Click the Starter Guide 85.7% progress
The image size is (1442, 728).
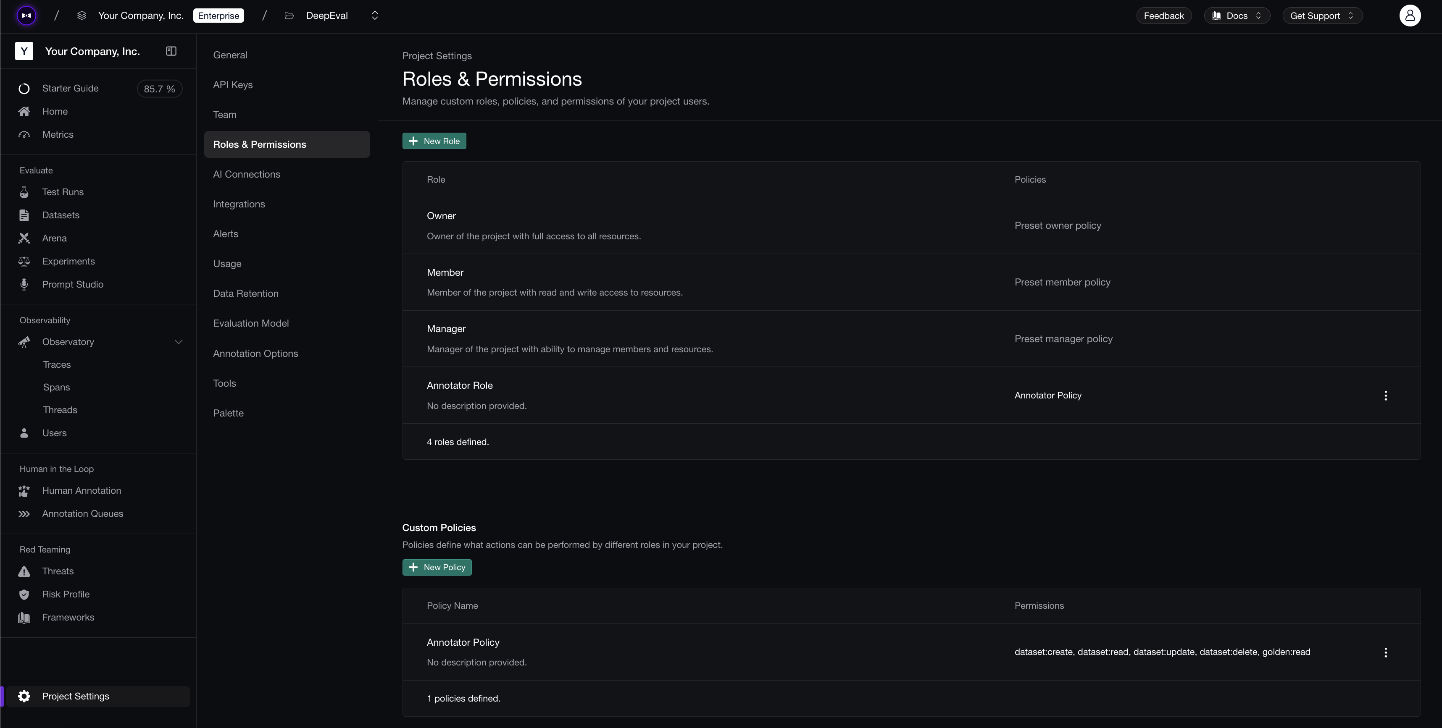(159, 89)
